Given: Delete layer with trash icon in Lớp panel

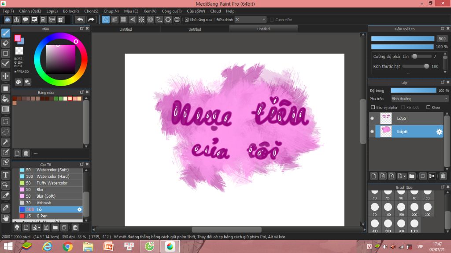Looking at the screenshot, I should coord(443,176).
